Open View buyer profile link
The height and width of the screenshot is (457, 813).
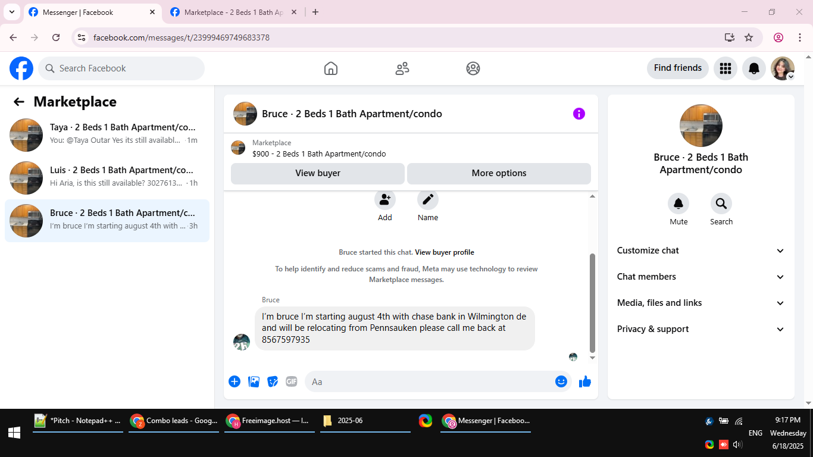[445, 252]
